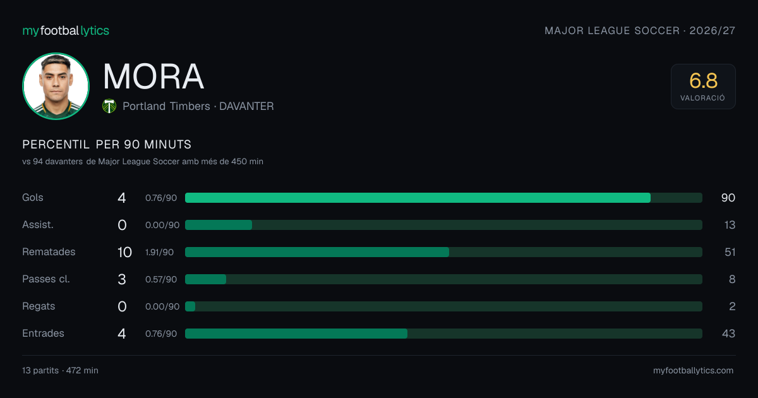758x398 pixels.
Task: Open Mora's player portrait photo
Action: [x=56, y=86]
